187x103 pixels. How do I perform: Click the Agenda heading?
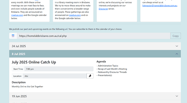(101, 62)
